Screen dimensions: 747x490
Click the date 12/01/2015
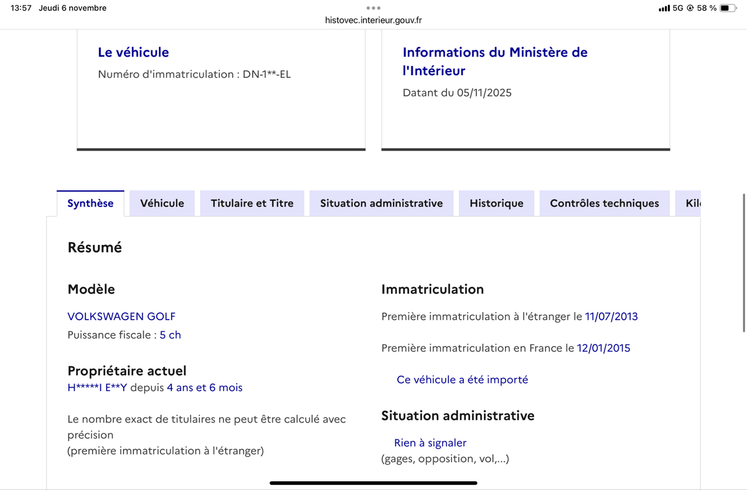tap(604, 348)
